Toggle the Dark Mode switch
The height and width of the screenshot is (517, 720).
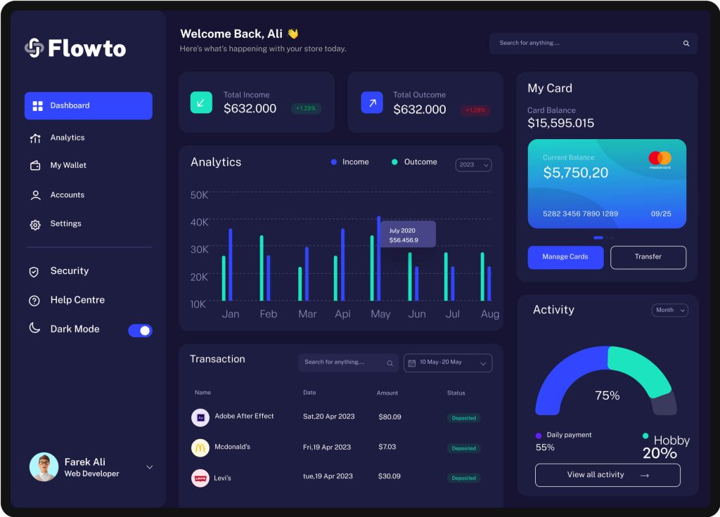tap(140, 330)
